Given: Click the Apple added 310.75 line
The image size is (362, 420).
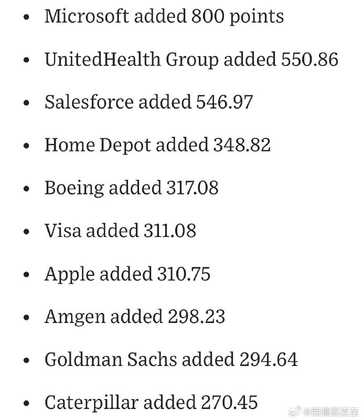Looking at the screenshot, I should (127, 274).
